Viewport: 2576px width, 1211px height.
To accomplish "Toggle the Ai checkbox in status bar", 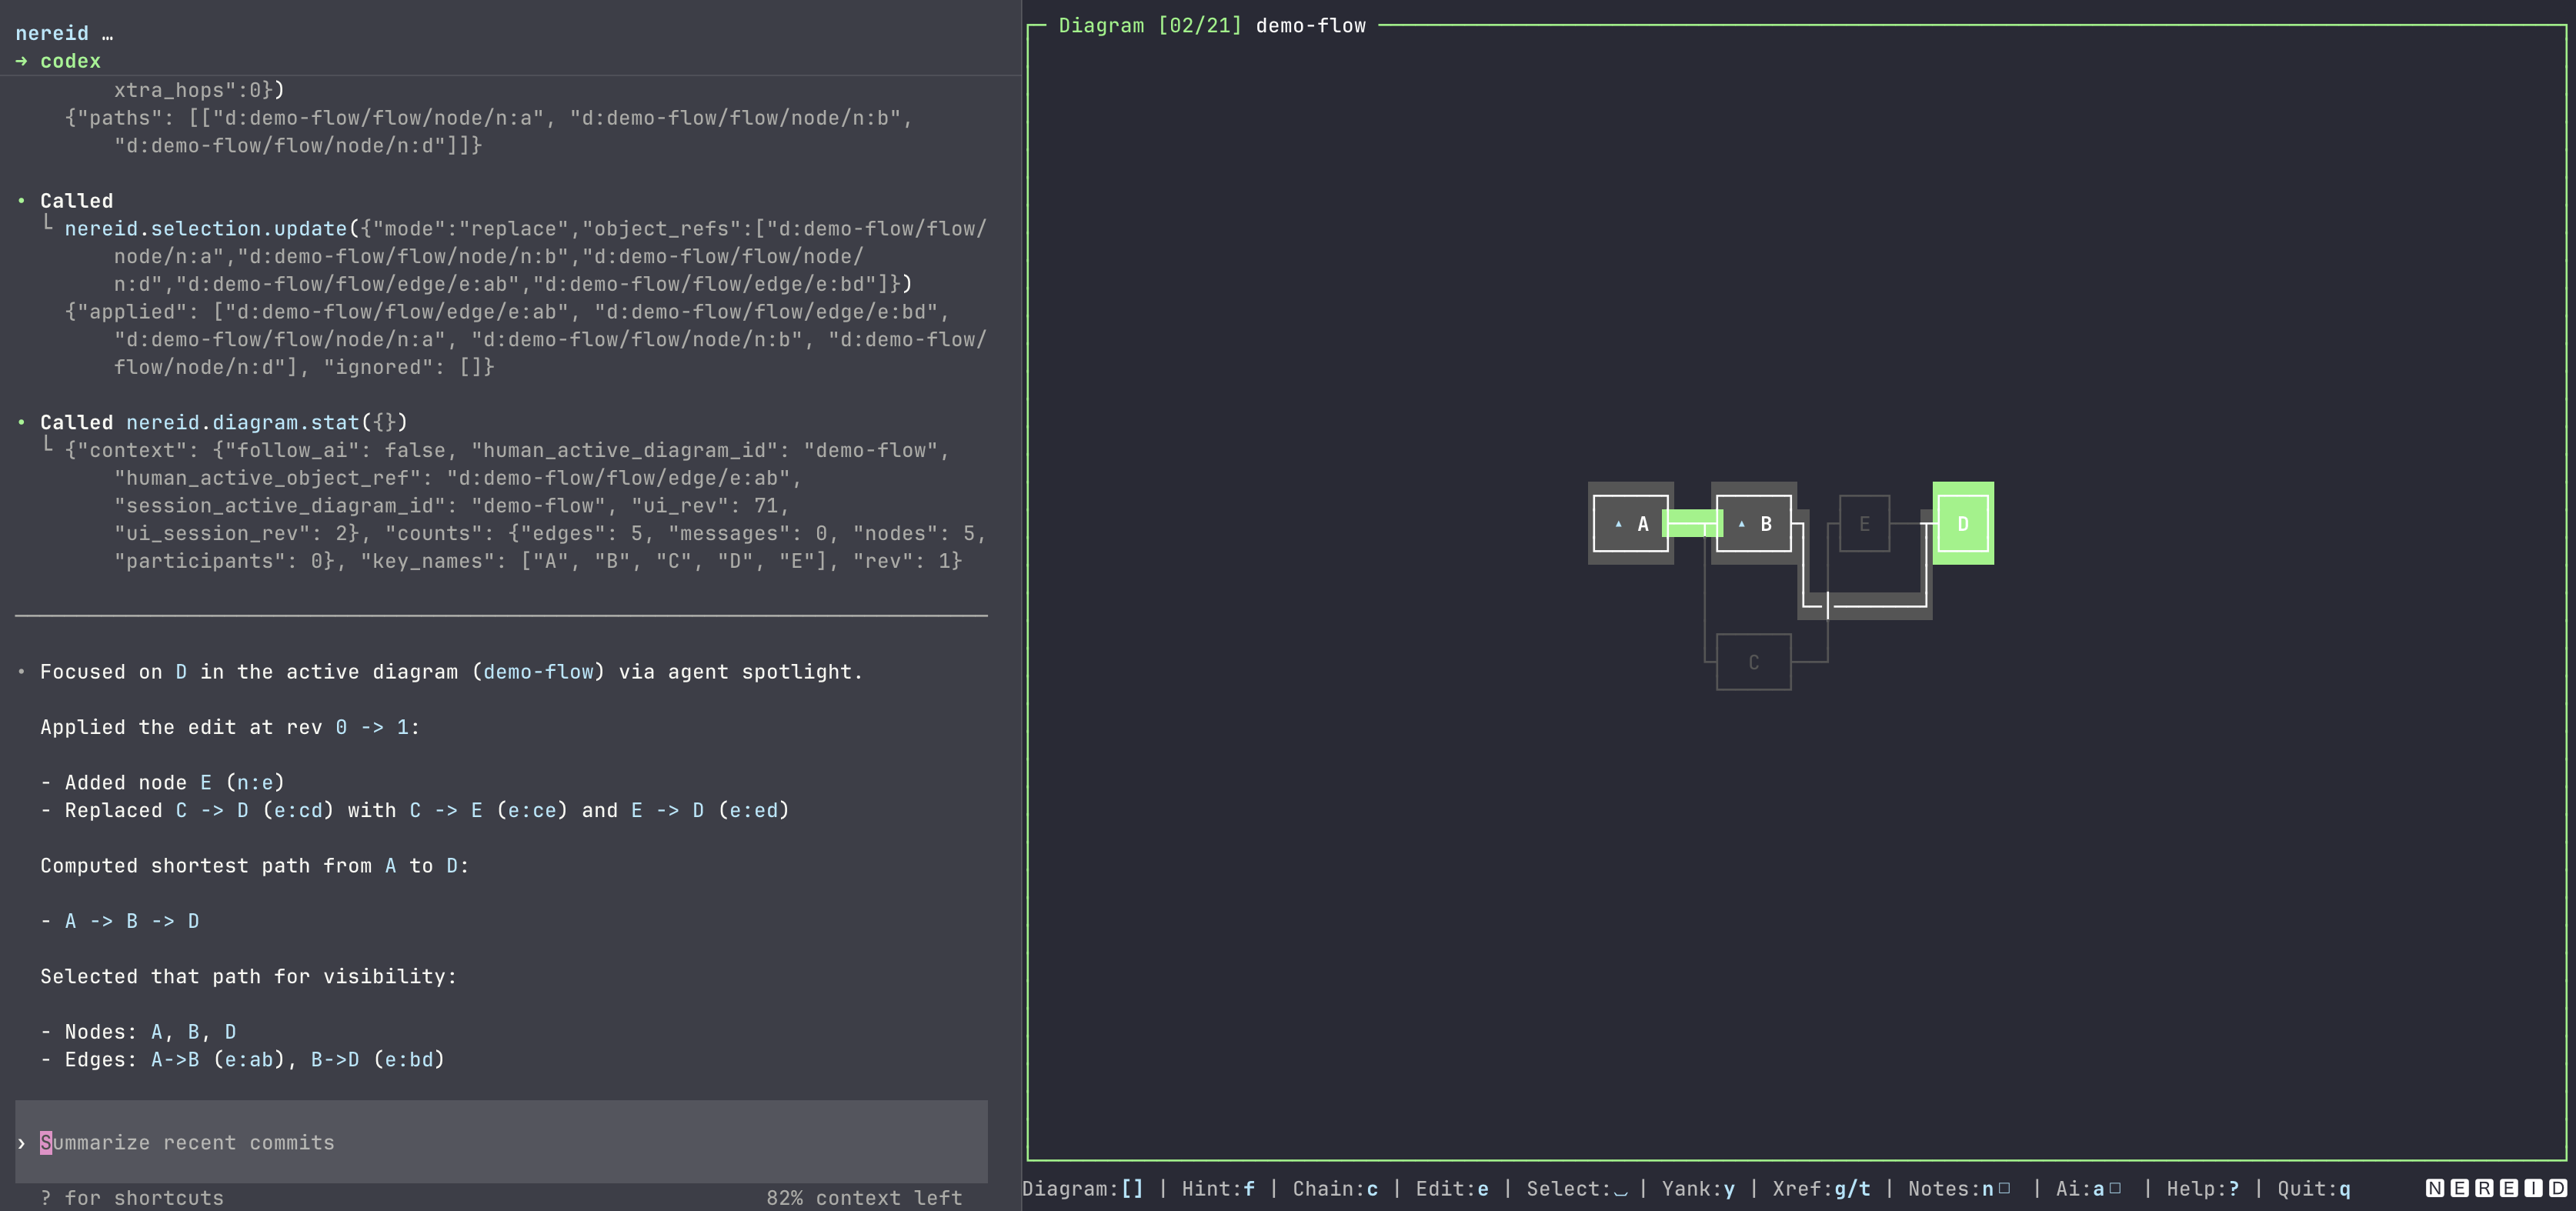I will point(2114,1188).
